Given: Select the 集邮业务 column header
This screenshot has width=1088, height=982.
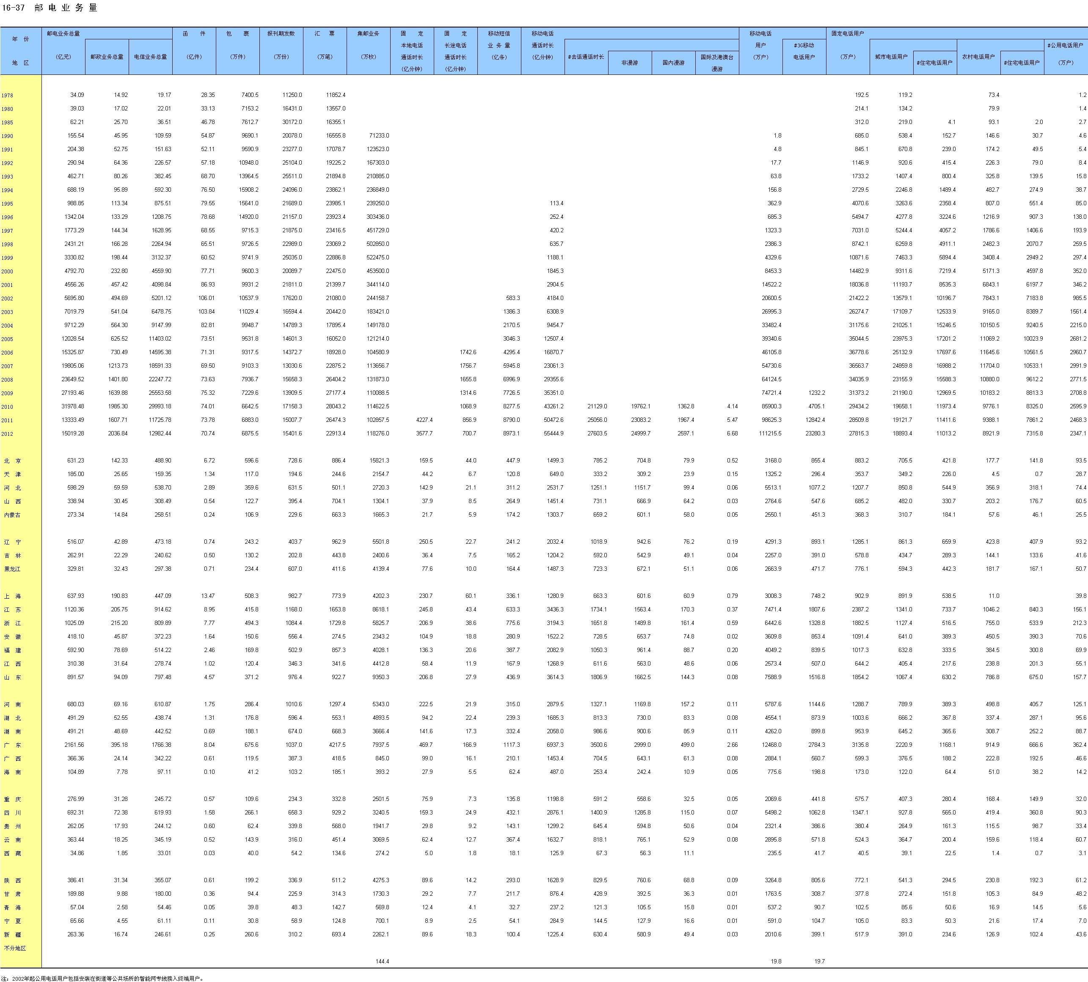Looking at the screenshot, I should click(368, 34).
